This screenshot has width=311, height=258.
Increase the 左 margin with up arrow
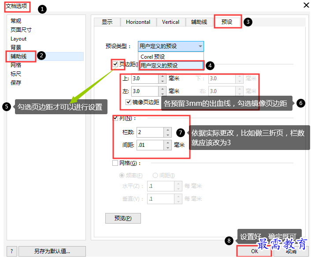tap(163, 89)
